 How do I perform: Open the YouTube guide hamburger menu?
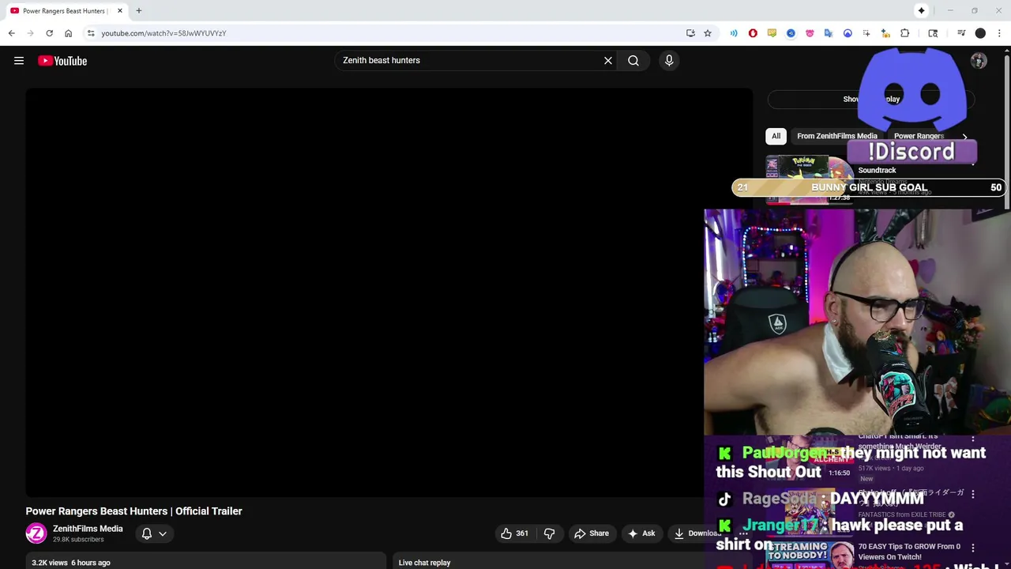(19, 60)
